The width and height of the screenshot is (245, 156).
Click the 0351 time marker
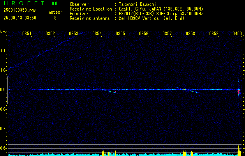tap(27, 33)
